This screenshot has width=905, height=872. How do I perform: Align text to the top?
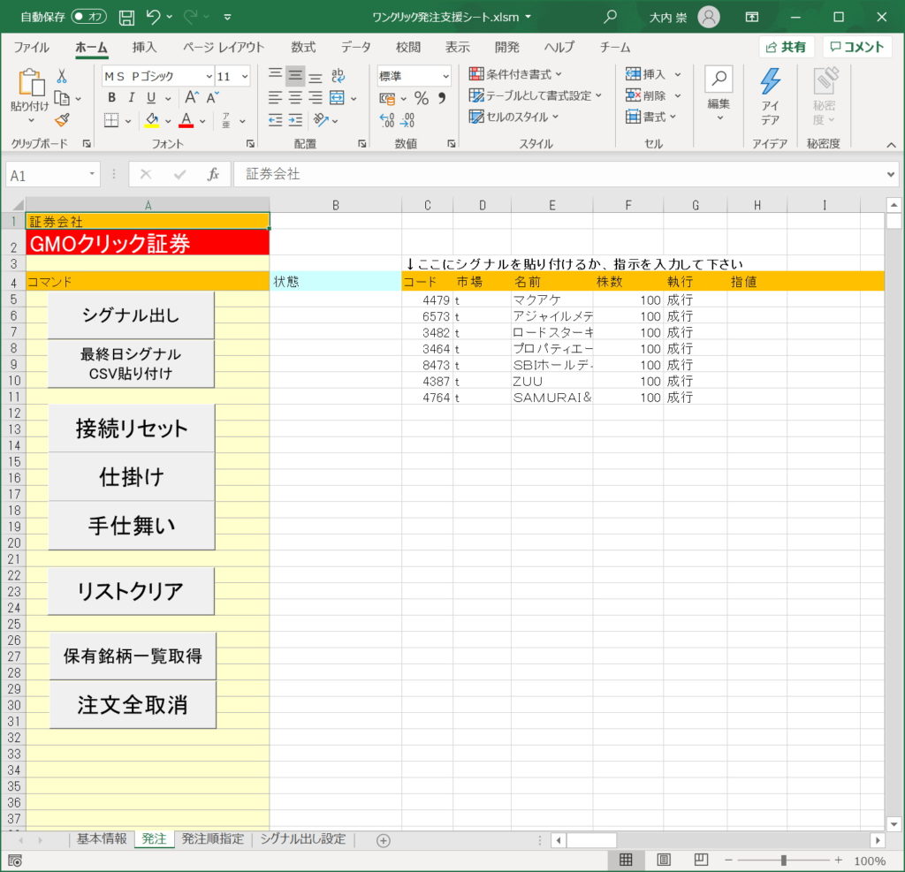point(276,75)
